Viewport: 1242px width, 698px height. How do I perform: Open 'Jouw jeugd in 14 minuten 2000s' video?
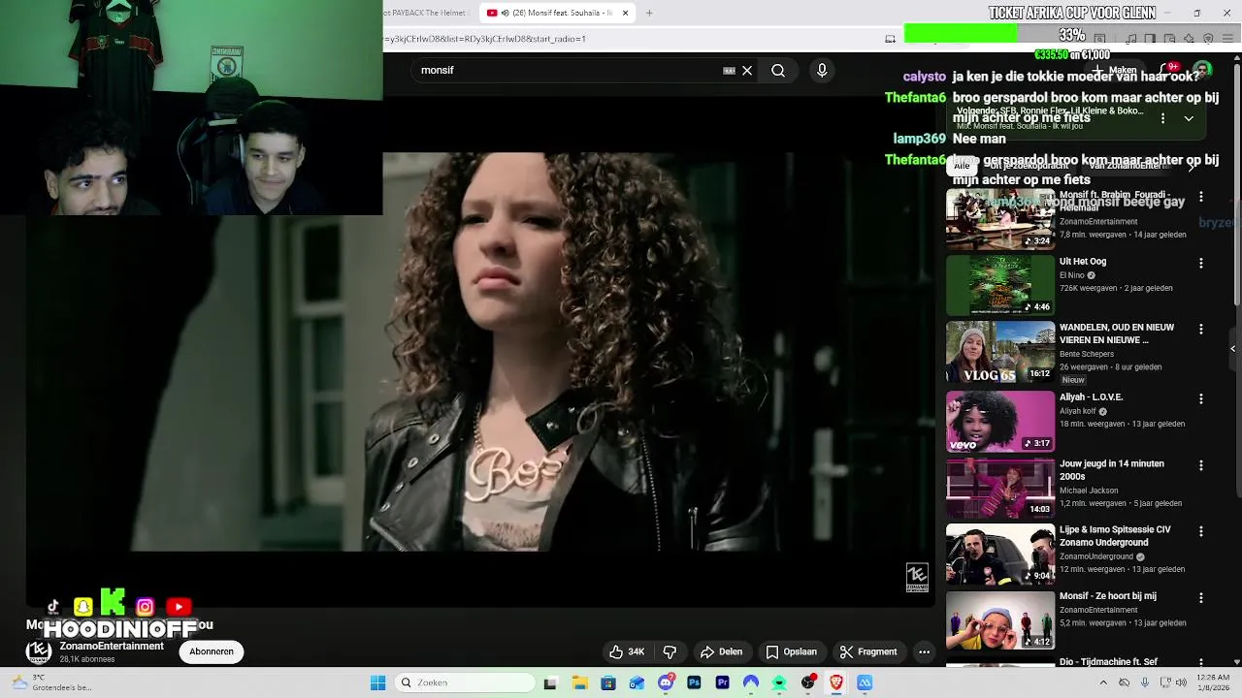[1000, 488]
